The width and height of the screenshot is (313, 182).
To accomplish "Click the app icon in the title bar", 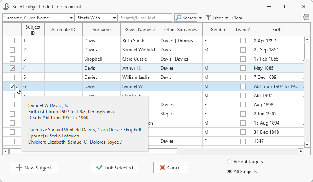I will tap(6, 6).
